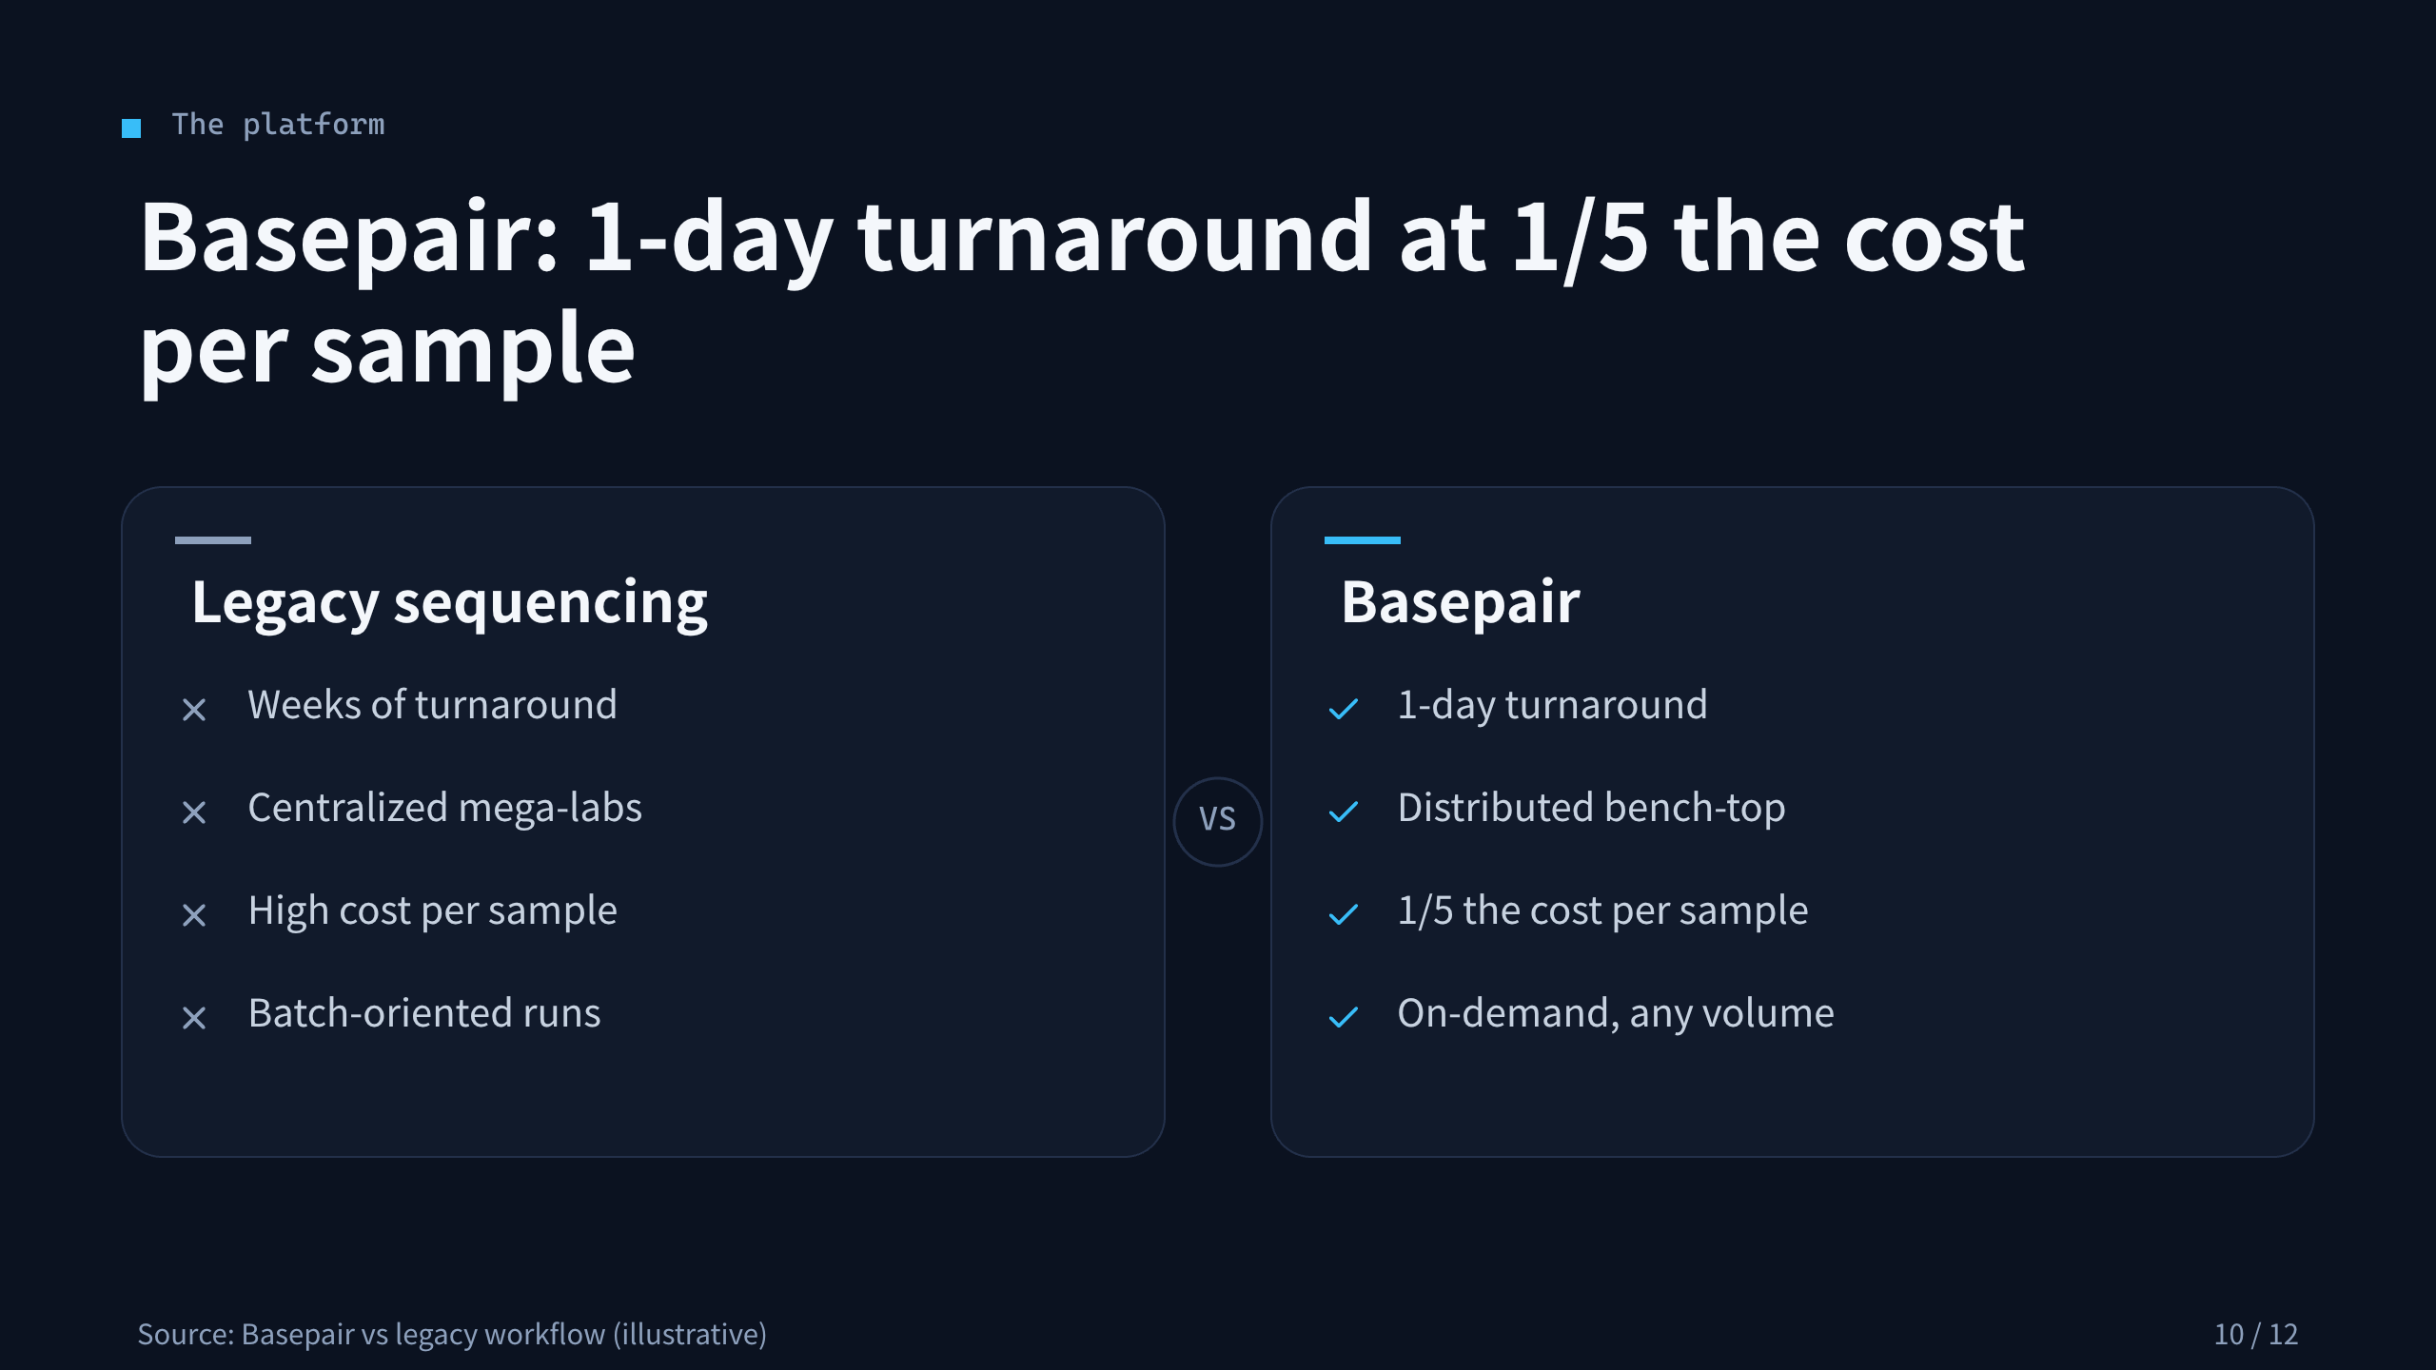Click the slide title about 1-day turnaround
2436x1370 pixels.
pos(1082,293)
